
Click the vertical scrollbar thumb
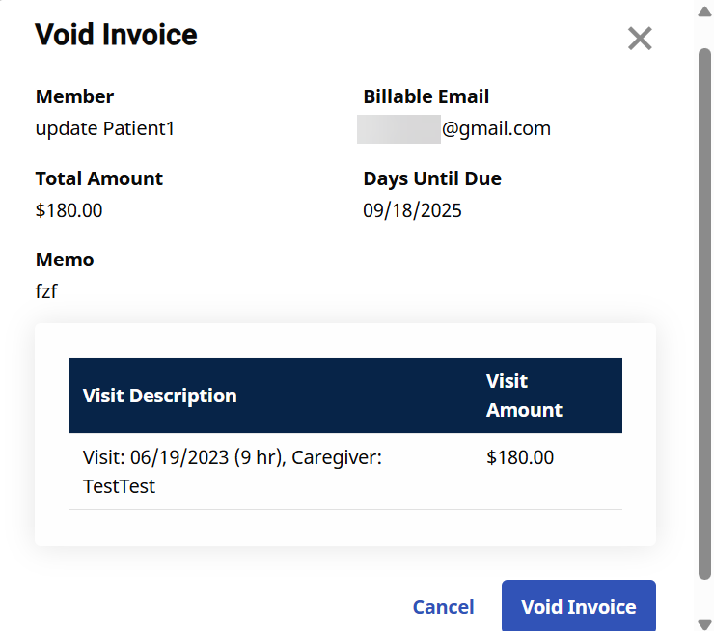704,309
